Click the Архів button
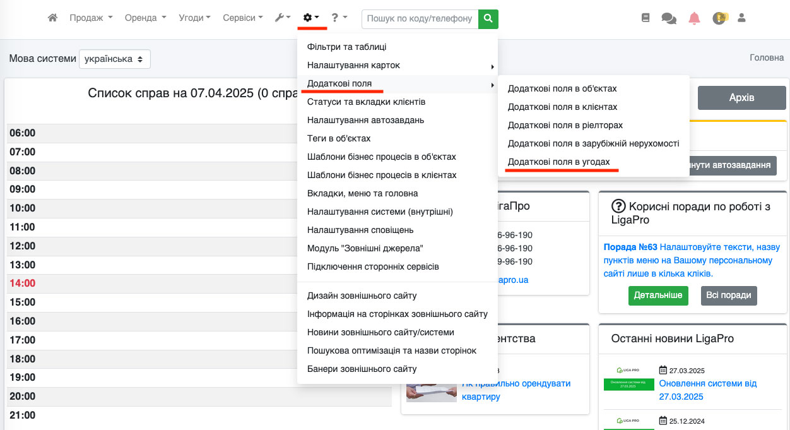The image size is (790, 430). click(x=741, y=98)
